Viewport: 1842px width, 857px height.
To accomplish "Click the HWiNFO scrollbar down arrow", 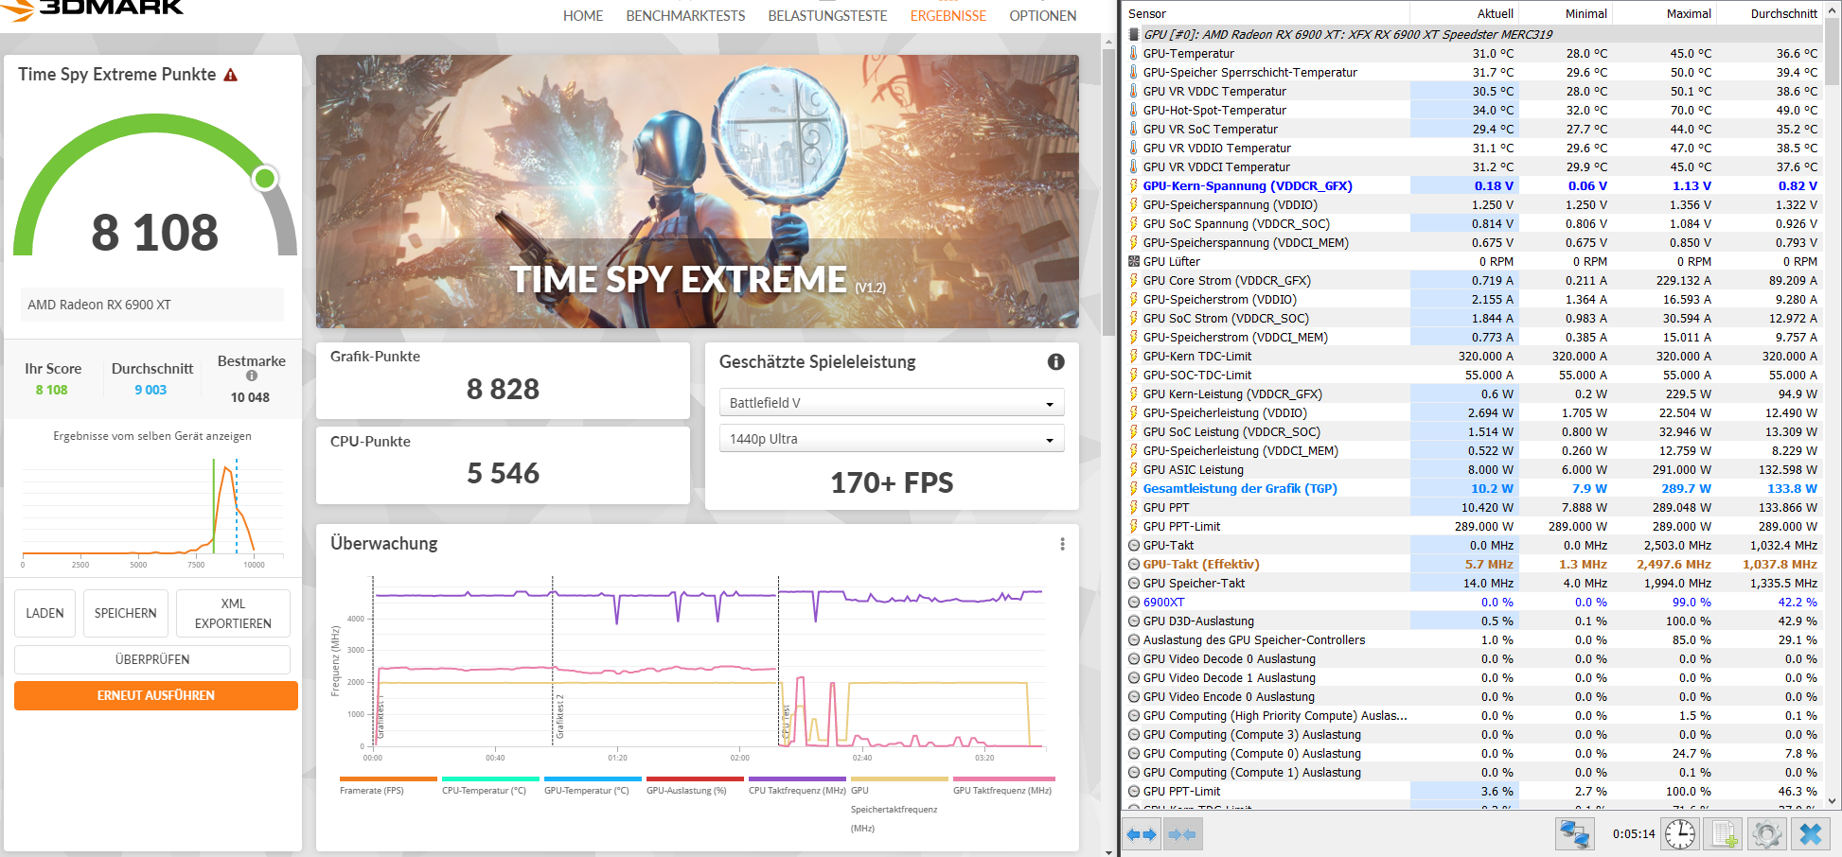I will [1833, 801].
